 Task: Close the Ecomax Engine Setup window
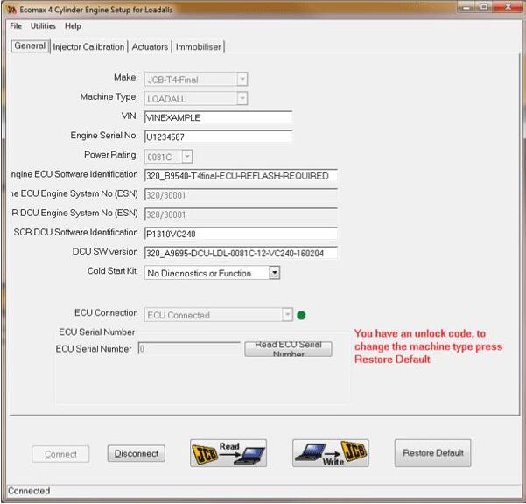508,7
